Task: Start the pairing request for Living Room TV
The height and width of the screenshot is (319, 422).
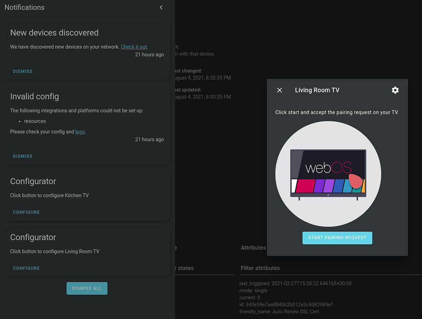Action: click(337, 238)
